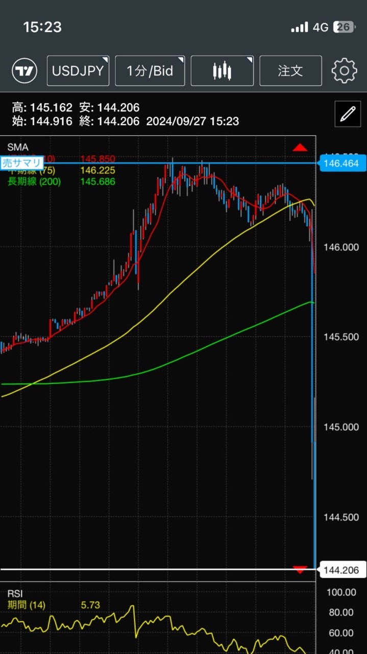Tap the 終: 144.206 close price

[109, 121]
